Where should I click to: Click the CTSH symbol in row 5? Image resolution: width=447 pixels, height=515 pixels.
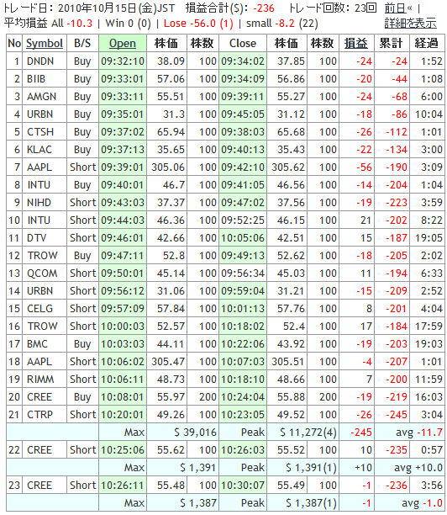pyautogui.click(x=40, y=132)
